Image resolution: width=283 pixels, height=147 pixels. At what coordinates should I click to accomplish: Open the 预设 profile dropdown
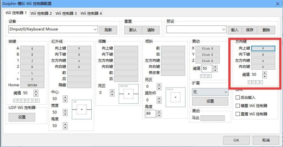click(x=196, y=29)
